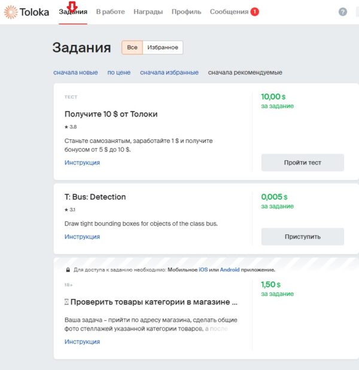Click the Toloka logo
Screen dimensions: 359x370
27,12
